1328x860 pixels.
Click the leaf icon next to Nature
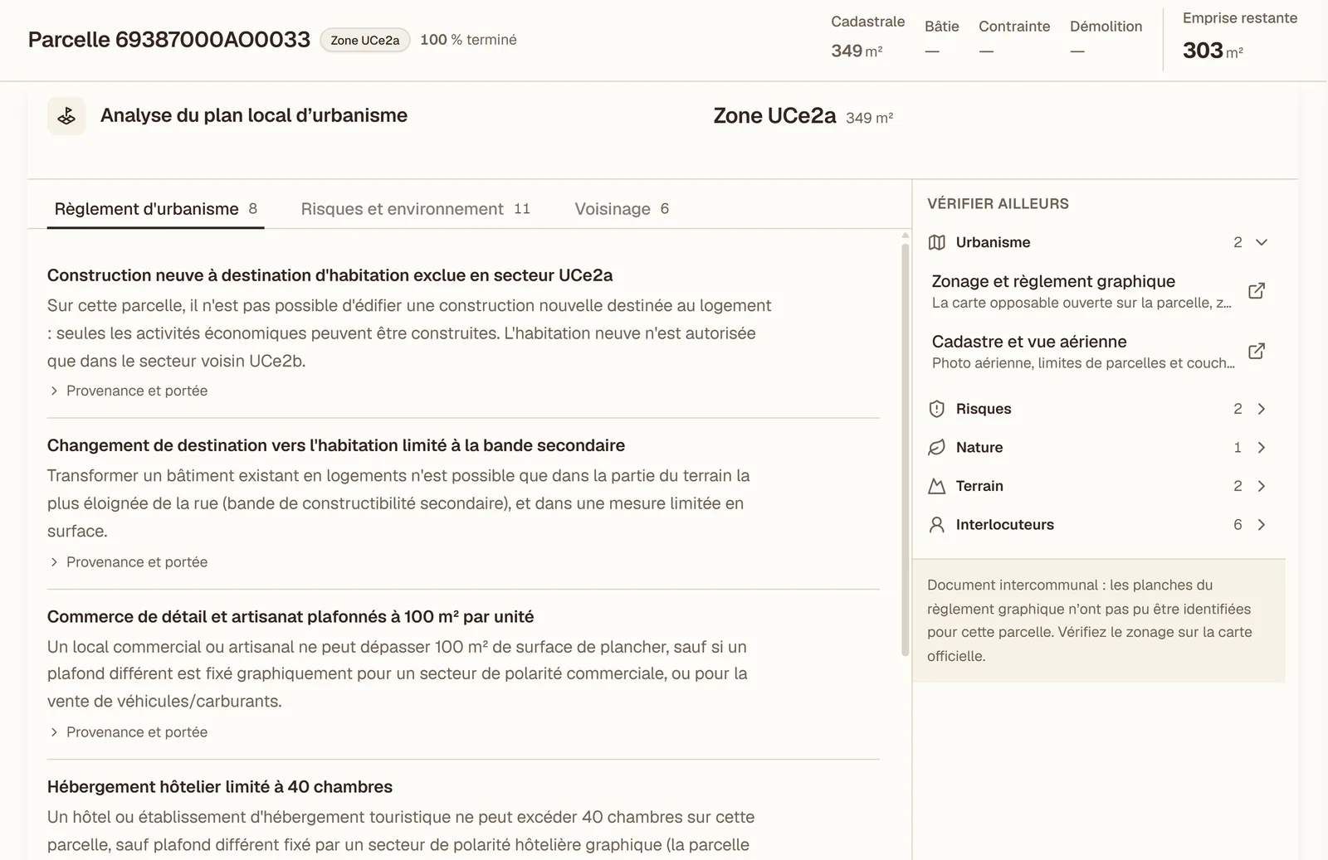click(937, 447)
